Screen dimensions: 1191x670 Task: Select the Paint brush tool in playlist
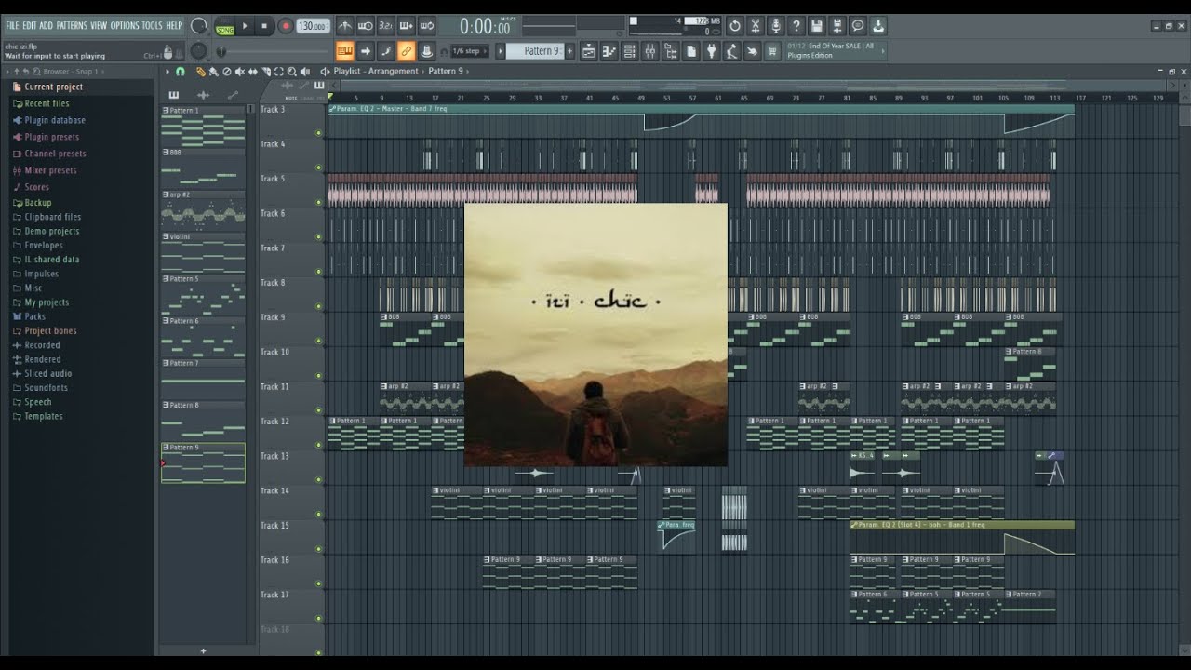click(213, 71)
